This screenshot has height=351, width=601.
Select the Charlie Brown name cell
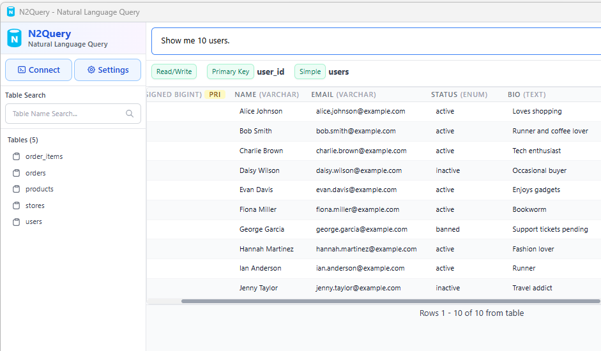261,151
